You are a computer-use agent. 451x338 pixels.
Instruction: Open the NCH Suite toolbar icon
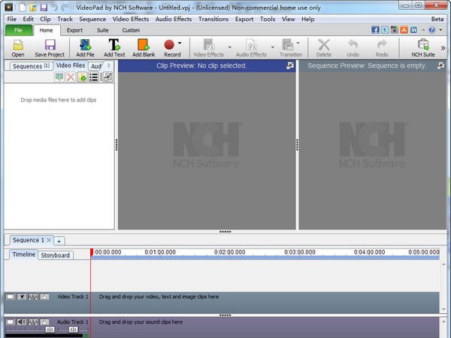[423, 44]
